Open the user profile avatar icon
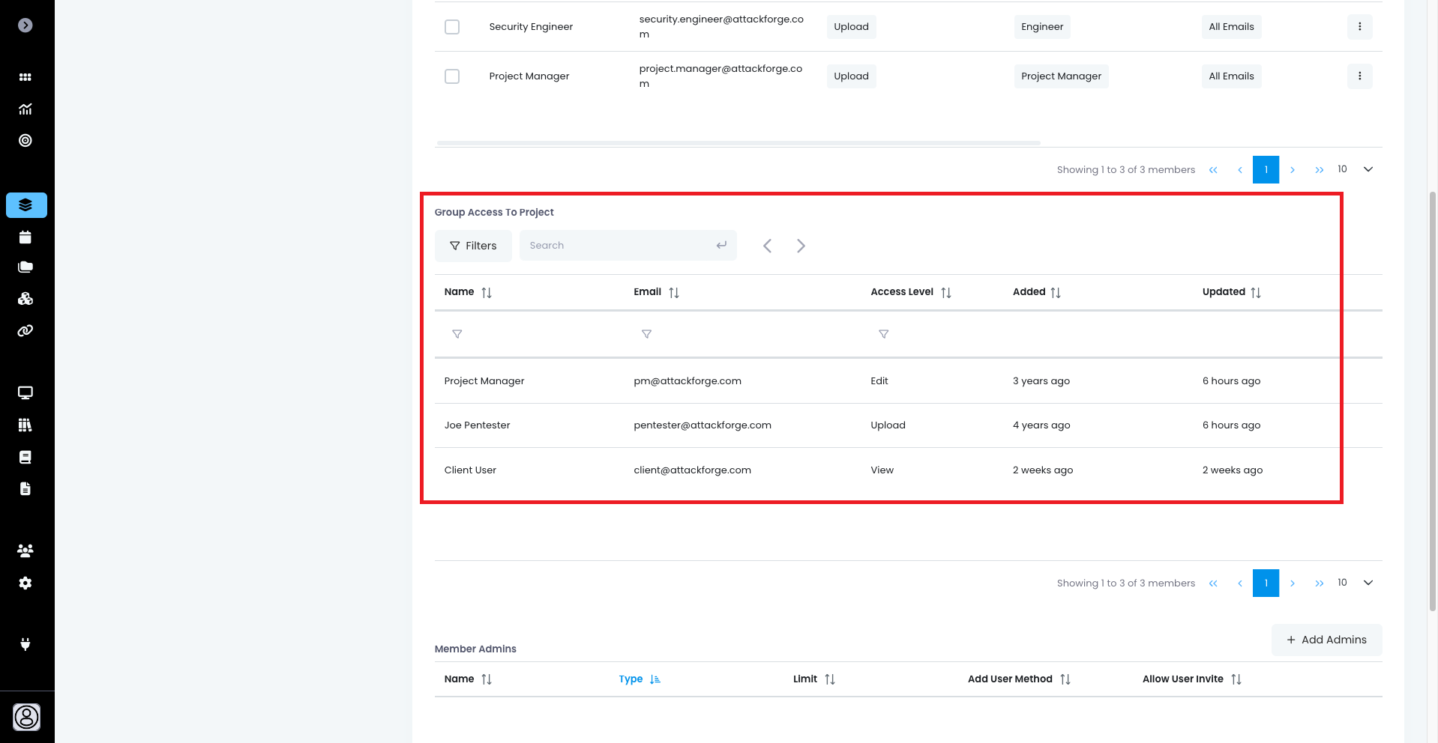The height and width of the screenshot is (743, 1438). coord(26,717)
